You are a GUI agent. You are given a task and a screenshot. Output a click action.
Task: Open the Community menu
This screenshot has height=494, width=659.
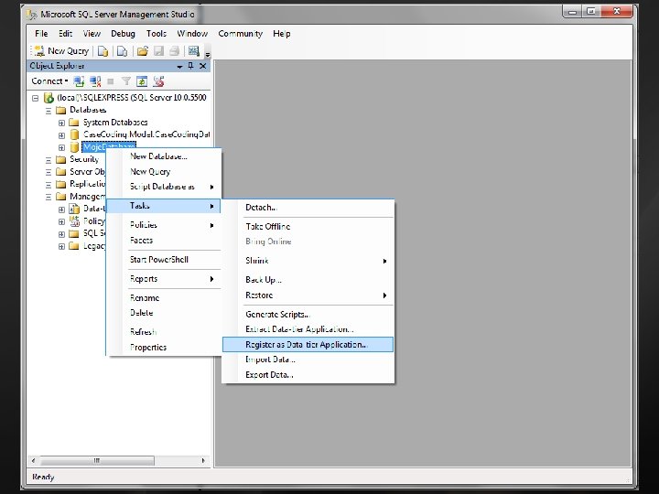click(240, 34)
